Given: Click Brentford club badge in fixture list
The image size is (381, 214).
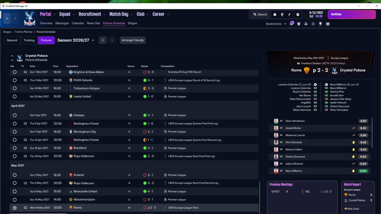Looking at the screenshot, I should [71, 148].
